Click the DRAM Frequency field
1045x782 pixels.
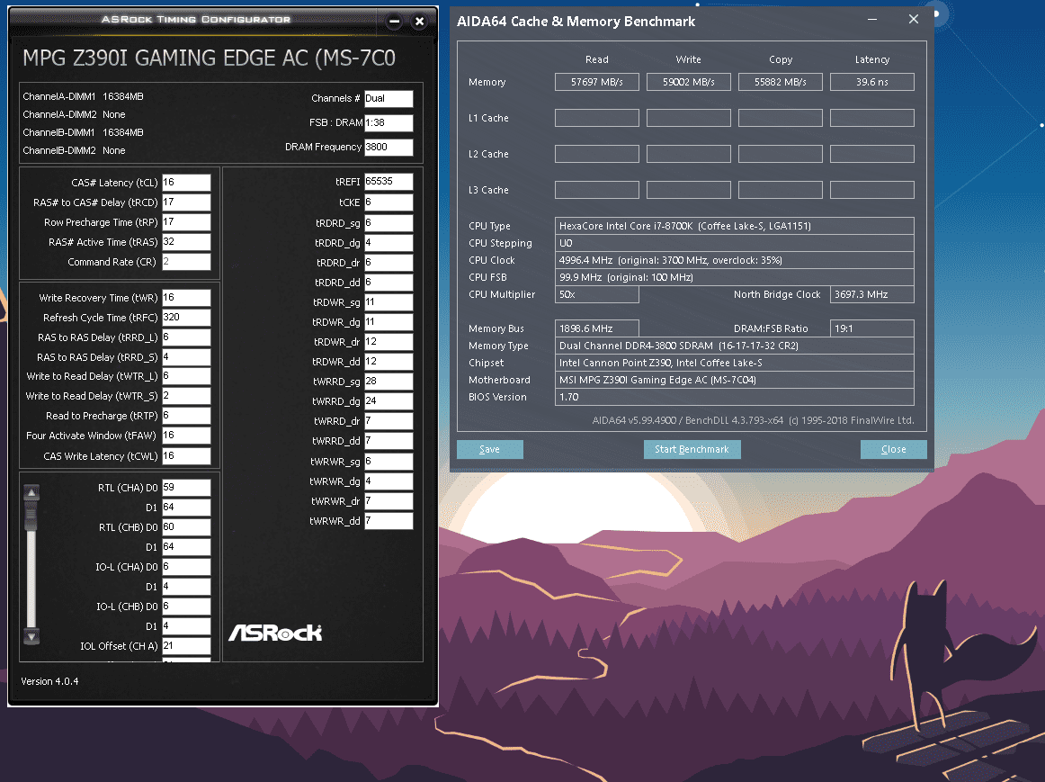click(389, 148)
